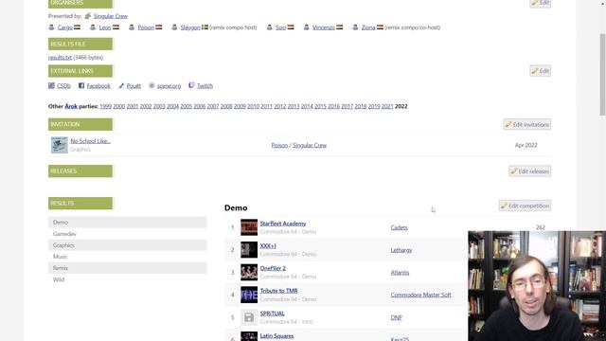606x341 pixels.
Task: Open the Facebook external link
Action: [x=98, y=86]
